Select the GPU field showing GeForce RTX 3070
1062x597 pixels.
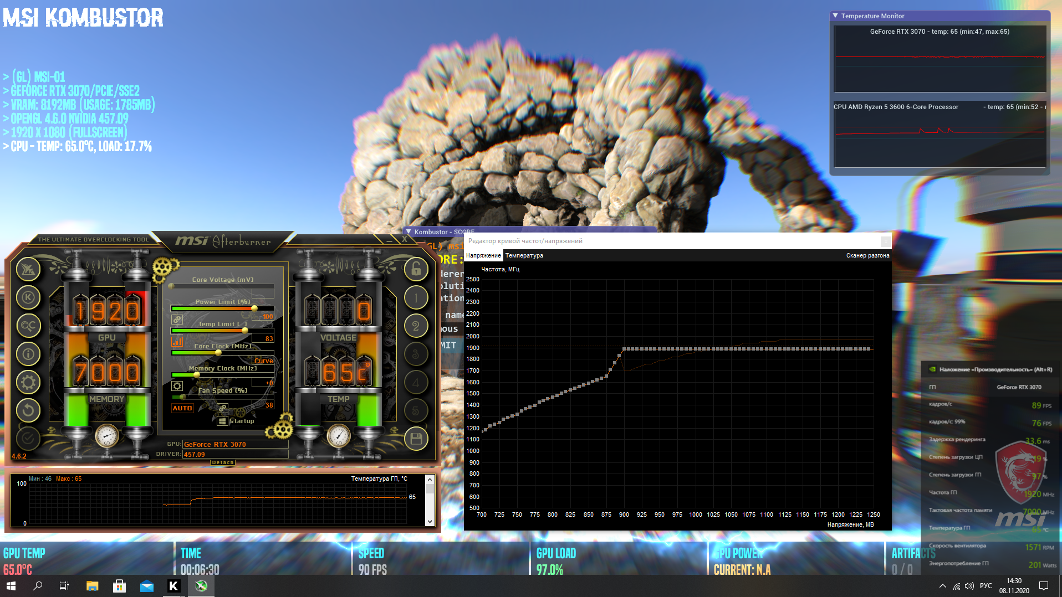click(x=236, y=444)
